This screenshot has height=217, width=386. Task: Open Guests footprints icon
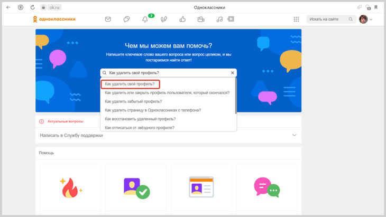164,19
